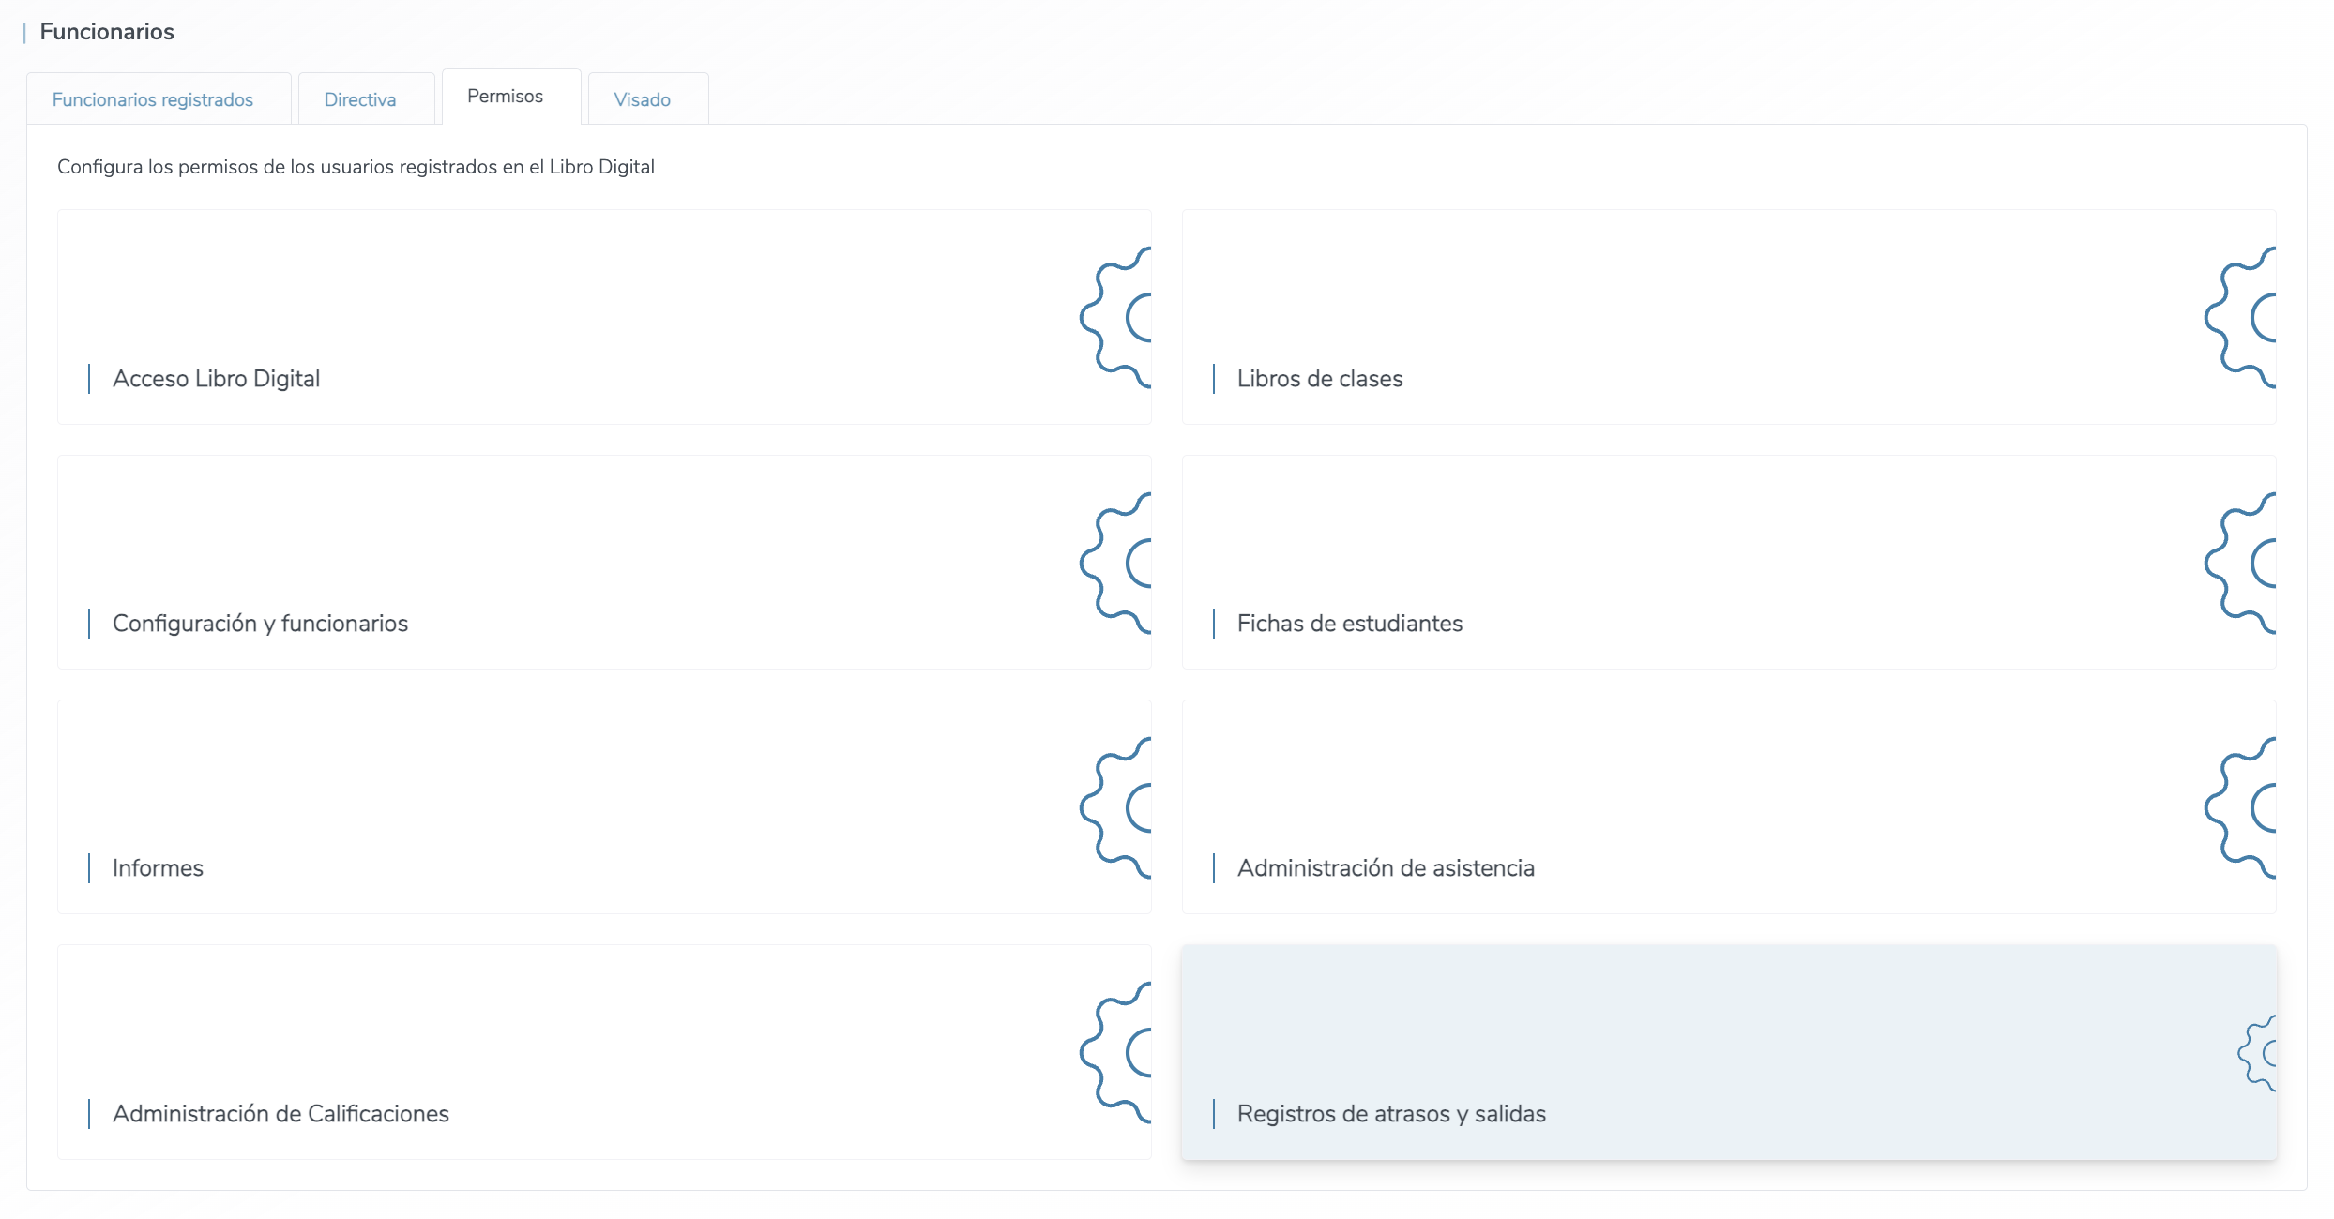This screenshot has width=2334, height=1219.
Task: Click gear icon on Libros de clases card
Action: [2243, 318]
